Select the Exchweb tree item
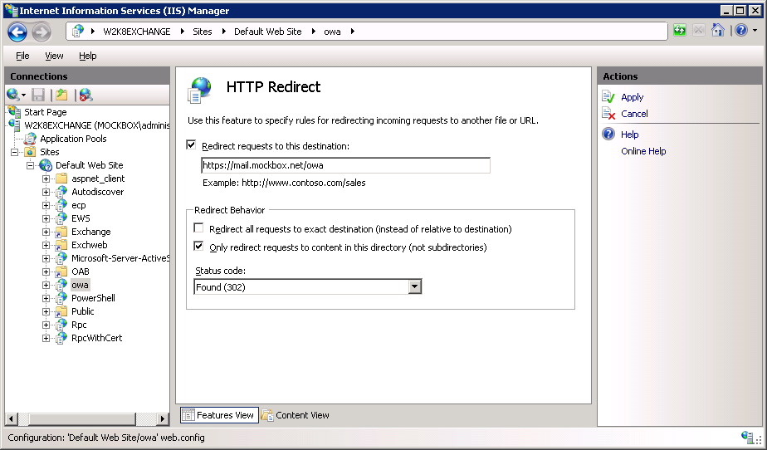This screenshot has width=767, height=450. (x=89, y=245)
